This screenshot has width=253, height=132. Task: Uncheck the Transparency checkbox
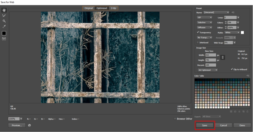pyautogui.click(x=198, y=32)
